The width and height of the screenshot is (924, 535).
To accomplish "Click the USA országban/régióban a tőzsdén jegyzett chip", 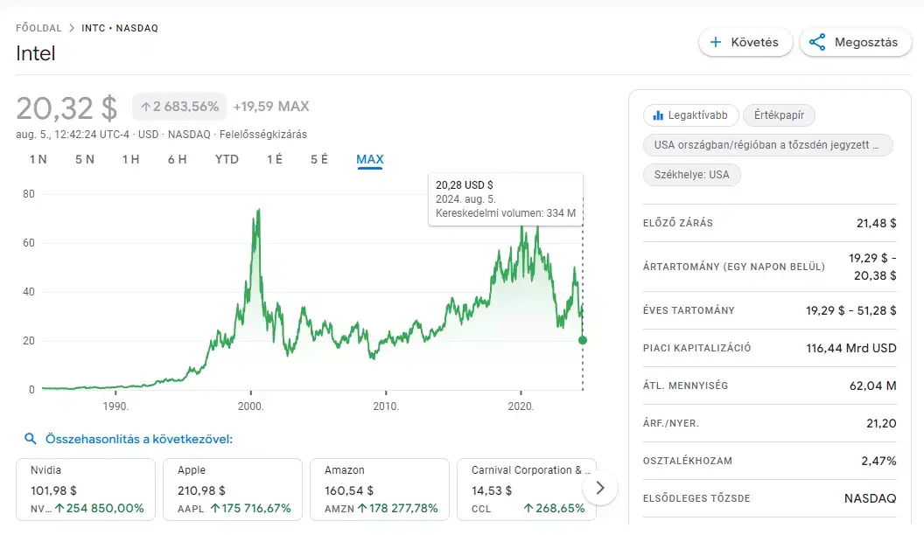I will coord(768,145).
